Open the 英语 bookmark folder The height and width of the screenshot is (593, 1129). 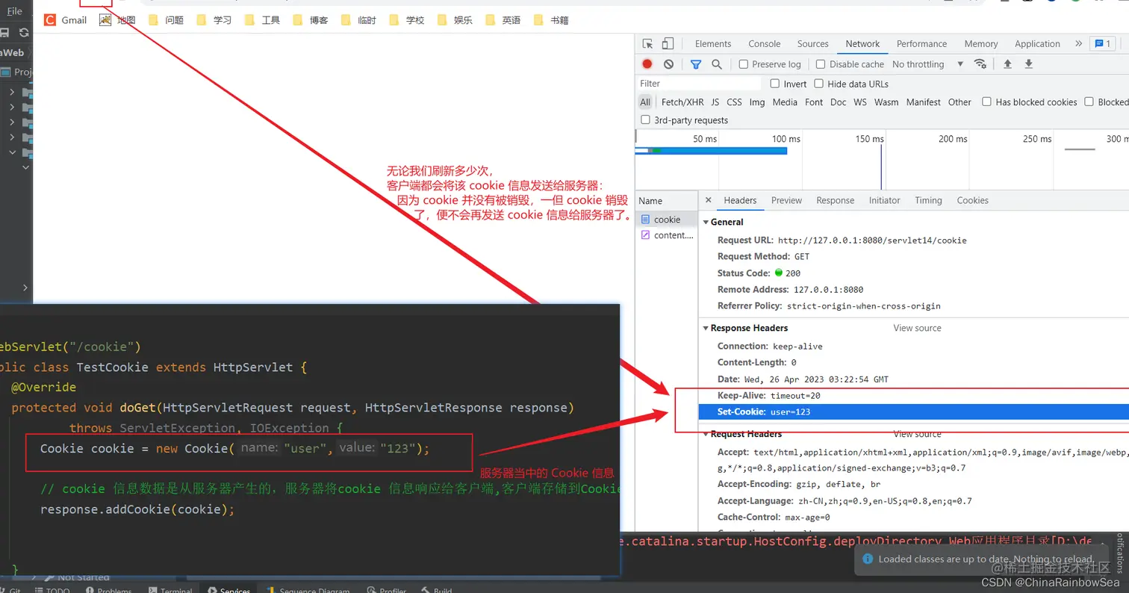[503, 20]
